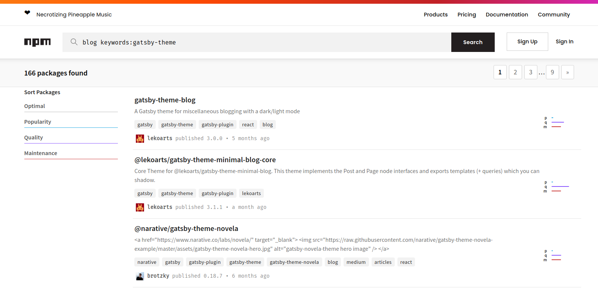Click react tag under gatsby-theme-novela
Screen dimensions: 598x293
(406, 262)
